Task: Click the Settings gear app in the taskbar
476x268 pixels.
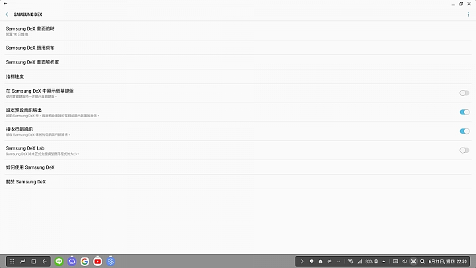Action: 110,261
